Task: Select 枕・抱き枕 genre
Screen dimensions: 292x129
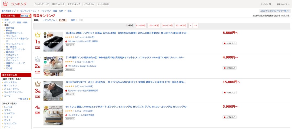Action: [x=11, y=47]
